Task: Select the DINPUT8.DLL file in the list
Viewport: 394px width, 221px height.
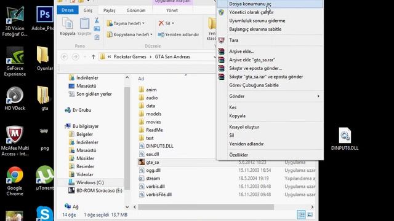Action: click(156, 146)
